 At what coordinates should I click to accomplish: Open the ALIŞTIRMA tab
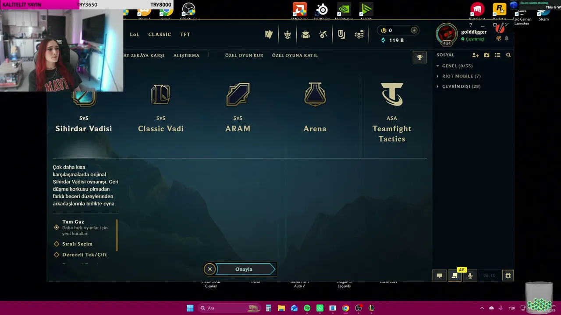point(186,56)
